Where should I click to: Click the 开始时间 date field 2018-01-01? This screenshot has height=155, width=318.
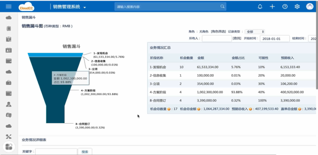coord(275,39)
